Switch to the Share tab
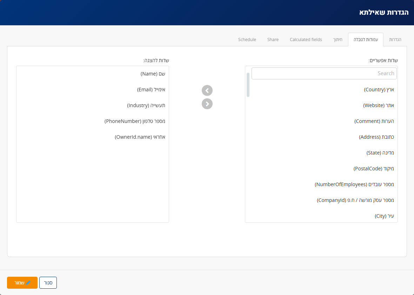 (273, 40)
